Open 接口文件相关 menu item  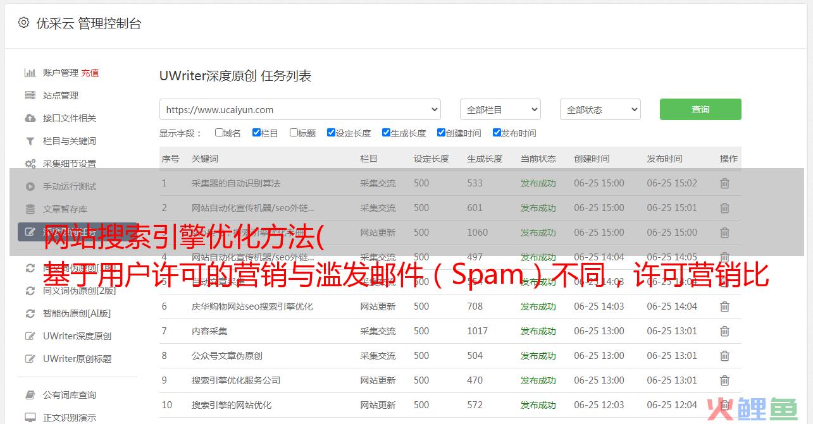pyautogui.click(x=70, y=118)
